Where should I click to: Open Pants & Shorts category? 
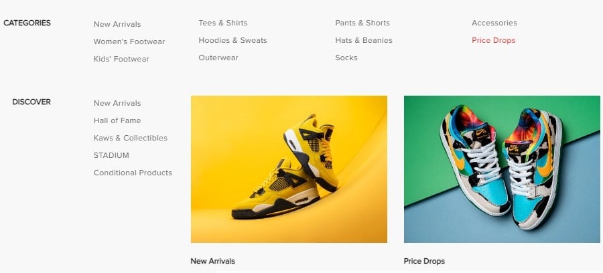click(x=362, y=23)
